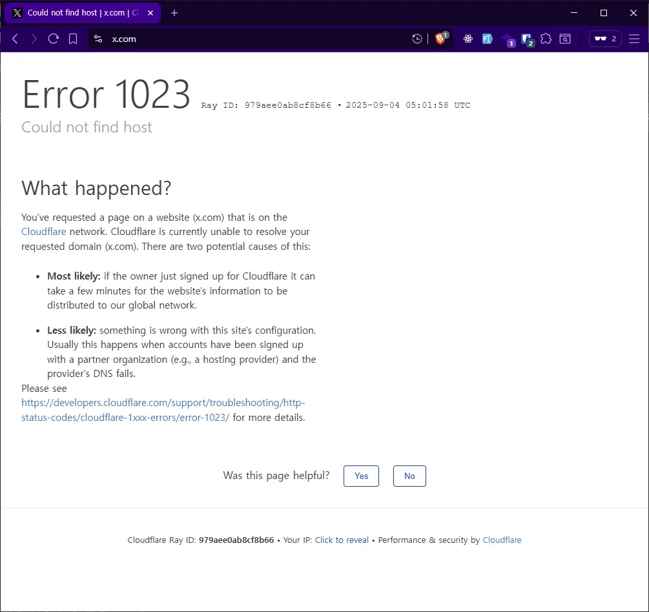Open the atom-shaped extension icon
Screen dimensions: 649x612
(468, 39)
